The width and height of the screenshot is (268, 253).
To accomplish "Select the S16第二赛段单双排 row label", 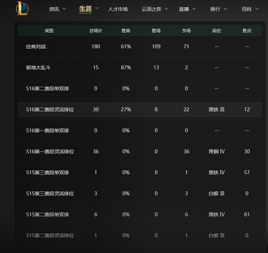I will (x=47, y=89).
